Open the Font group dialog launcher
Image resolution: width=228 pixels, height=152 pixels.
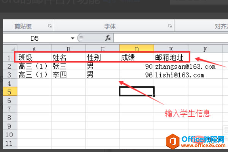click(170, 26)
